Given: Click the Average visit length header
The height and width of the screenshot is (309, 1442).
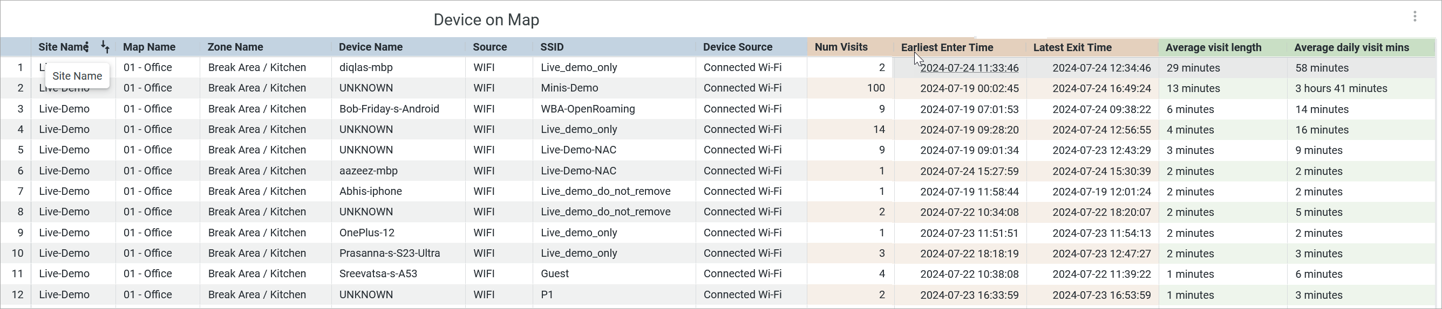Looking at the screenshot, I should click(1214, 48).
